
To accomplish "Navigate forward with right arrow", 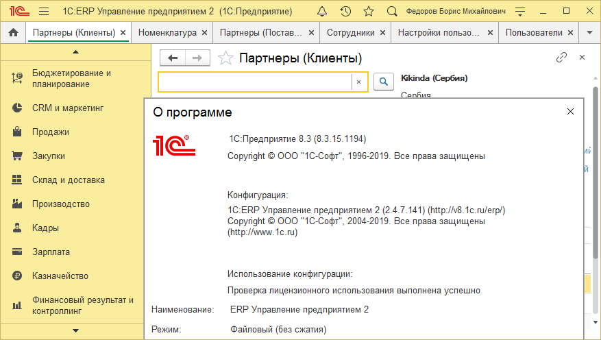I will tap(197, 58).
